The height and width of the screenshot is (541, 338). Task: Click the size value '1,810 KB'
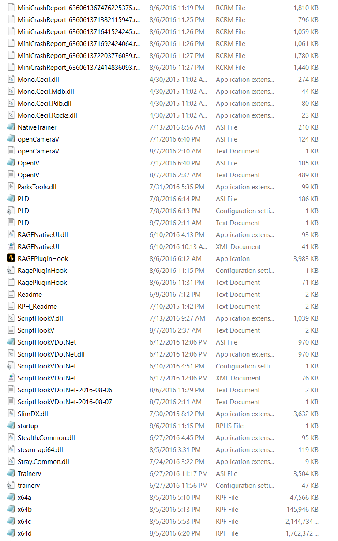(x=306, y=8)
